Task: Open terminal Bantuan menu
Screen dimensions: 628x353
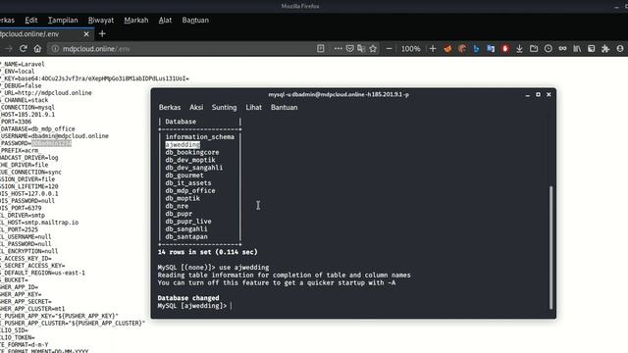Action: [284, 107]
